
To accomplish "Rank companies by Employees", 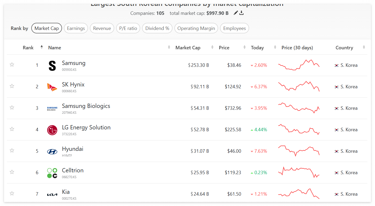I will (235, 28).
